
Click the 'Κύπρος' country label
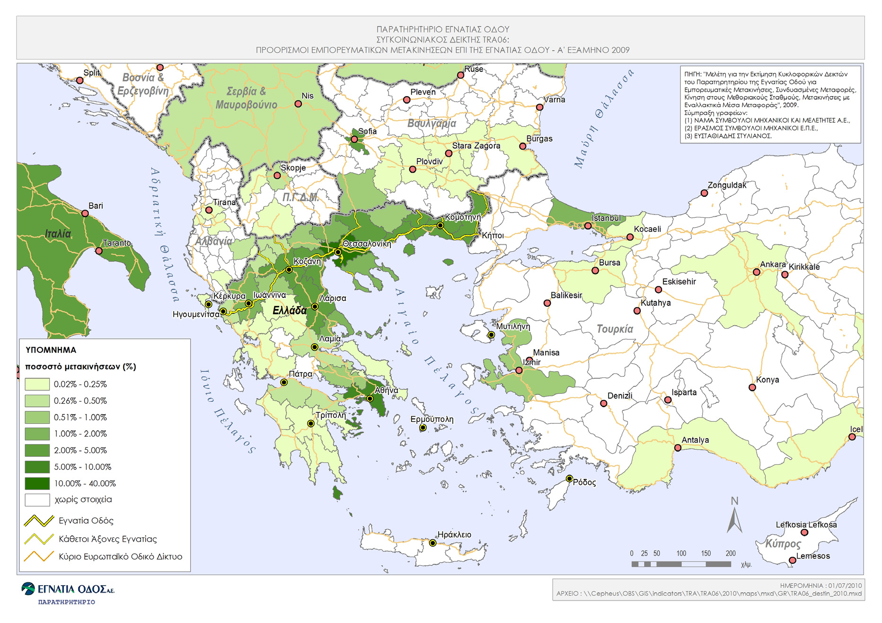pyautogui.click(x=783, y=543)
